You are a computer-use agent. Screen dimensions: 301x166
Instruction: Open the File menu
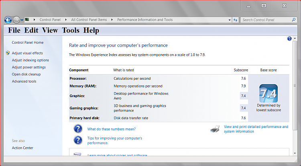14,30
